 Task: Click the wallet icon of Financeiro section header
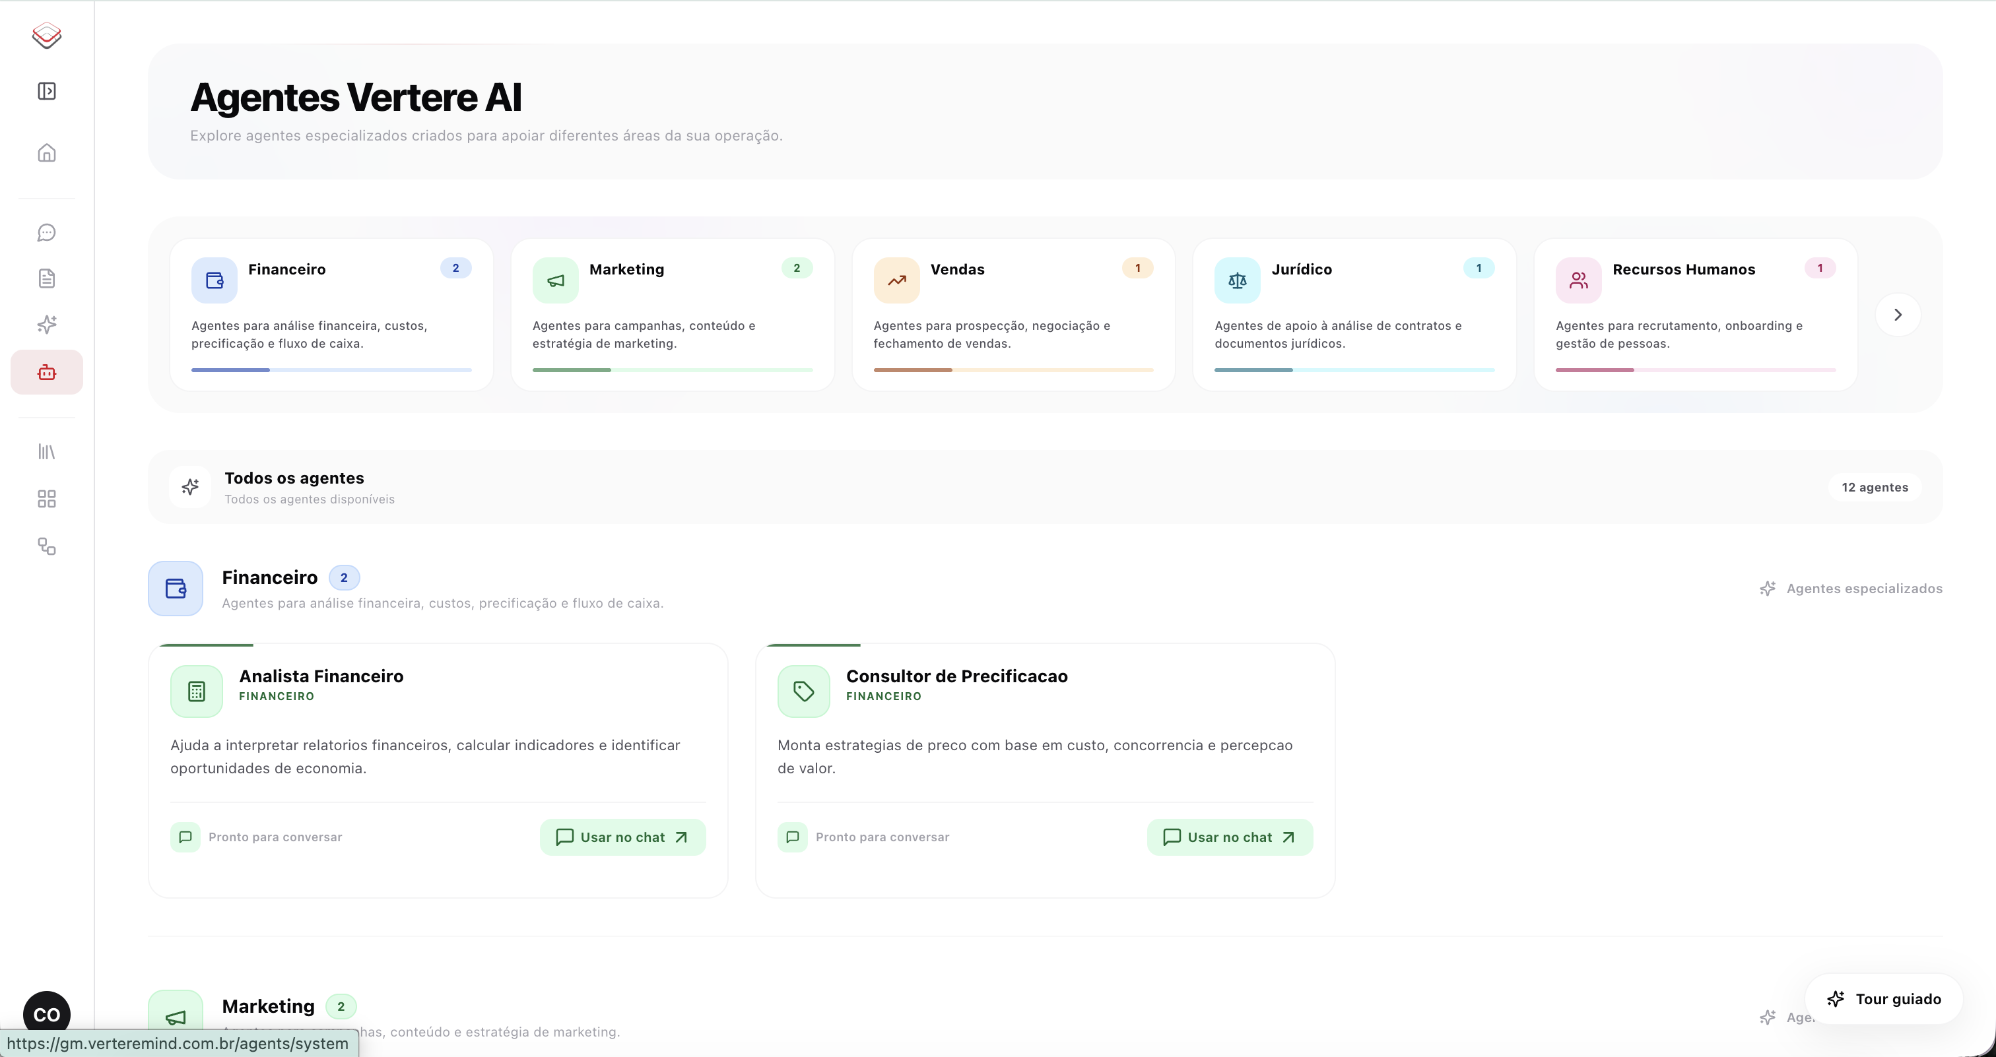[x=176, y=589]
